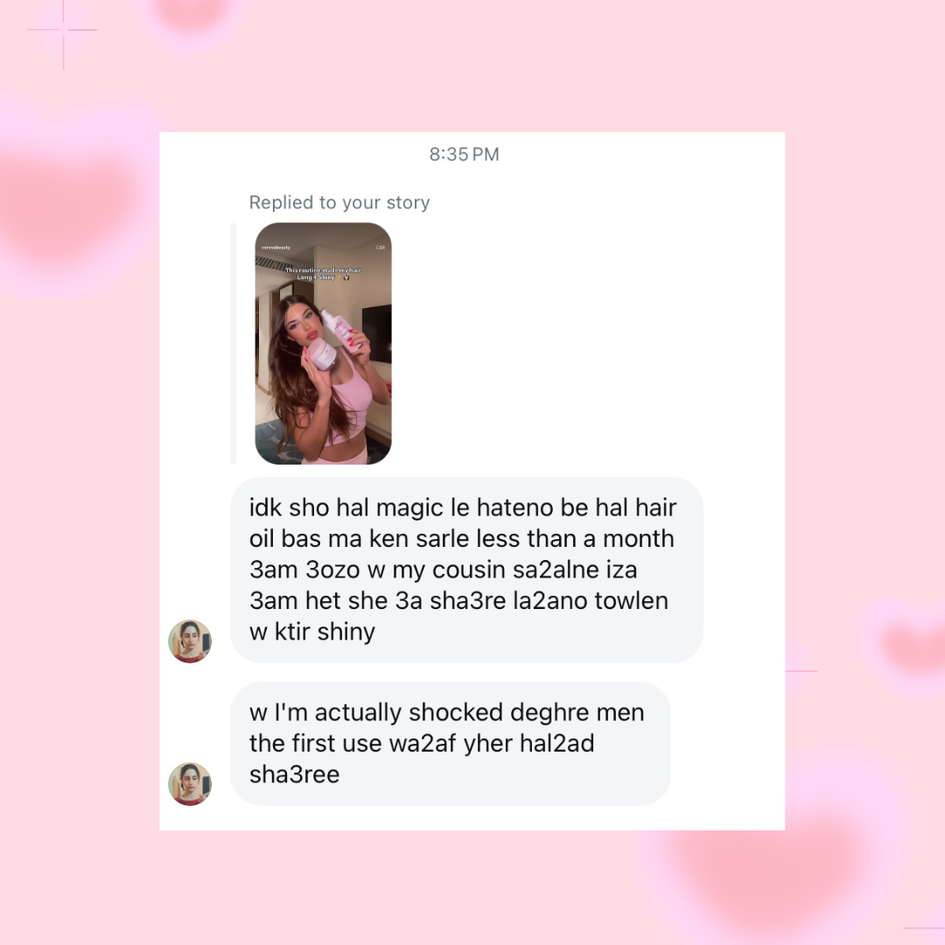Click the blurred pink blob at the top
This screenshot has width=945, height=945.
192,13
